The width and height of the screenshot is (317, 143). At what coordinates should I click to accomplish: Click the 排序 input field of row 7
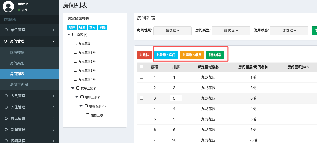[x=176, y=140]
